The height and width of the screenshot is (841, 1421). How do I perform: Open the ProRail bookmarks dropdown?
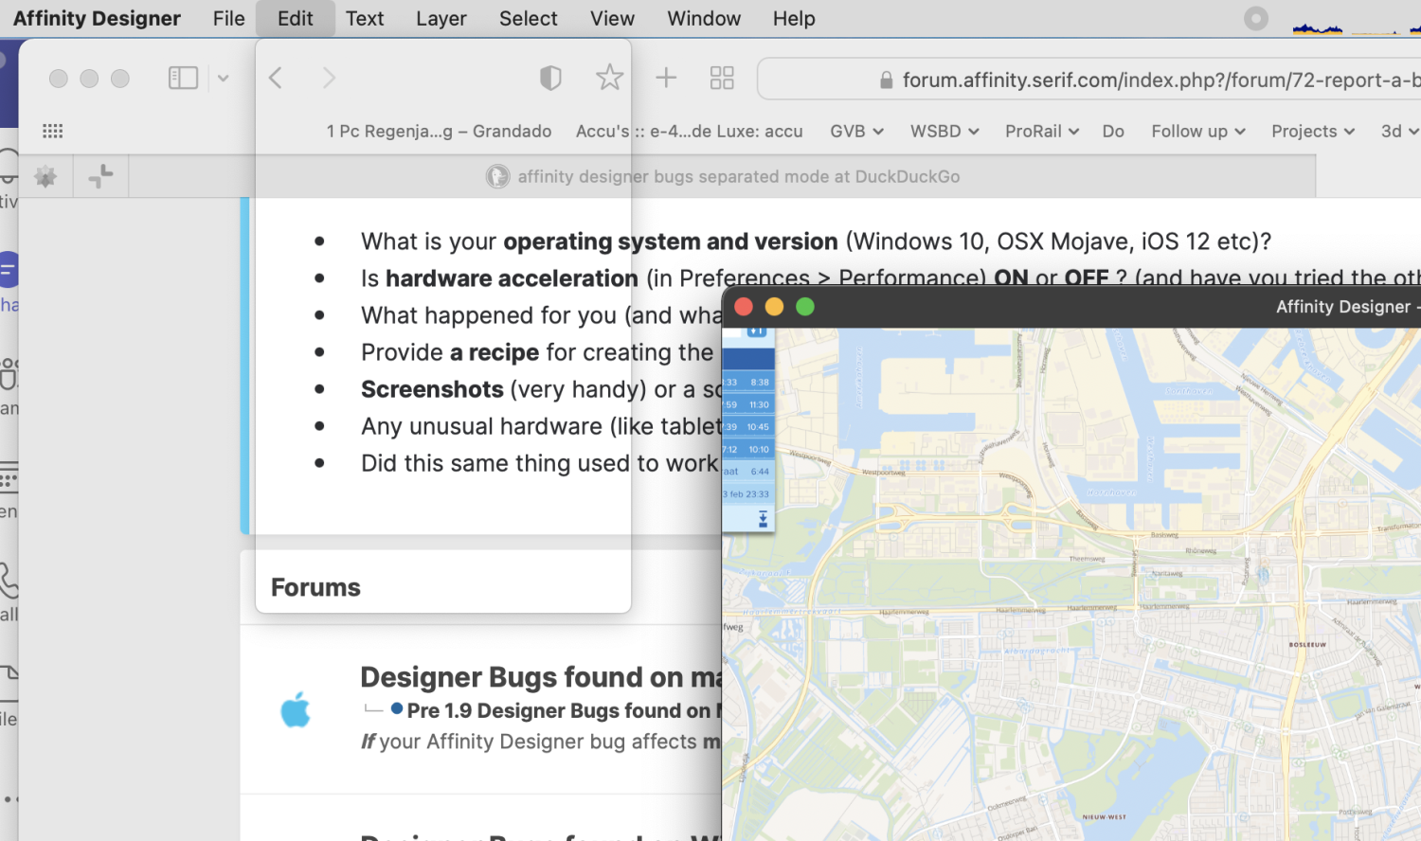(x=1041, y=132)
